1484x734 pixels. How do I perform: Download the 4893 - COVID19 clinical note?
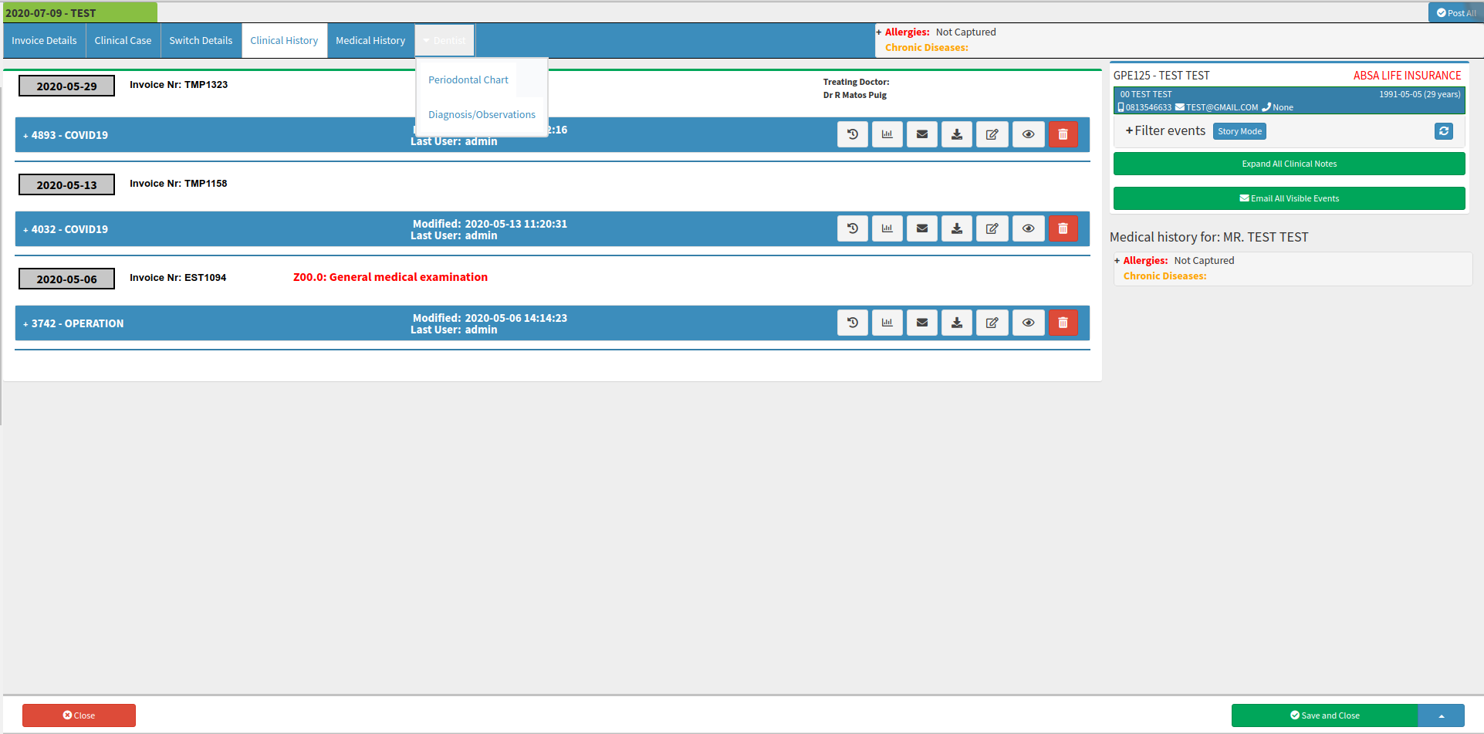[x=957, y=134]
